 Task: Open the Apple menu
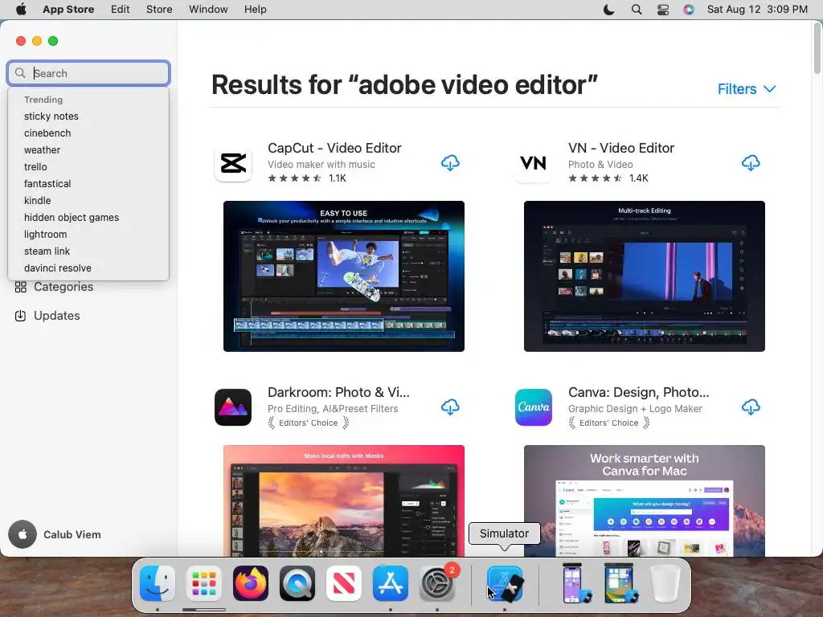[21, 10]
